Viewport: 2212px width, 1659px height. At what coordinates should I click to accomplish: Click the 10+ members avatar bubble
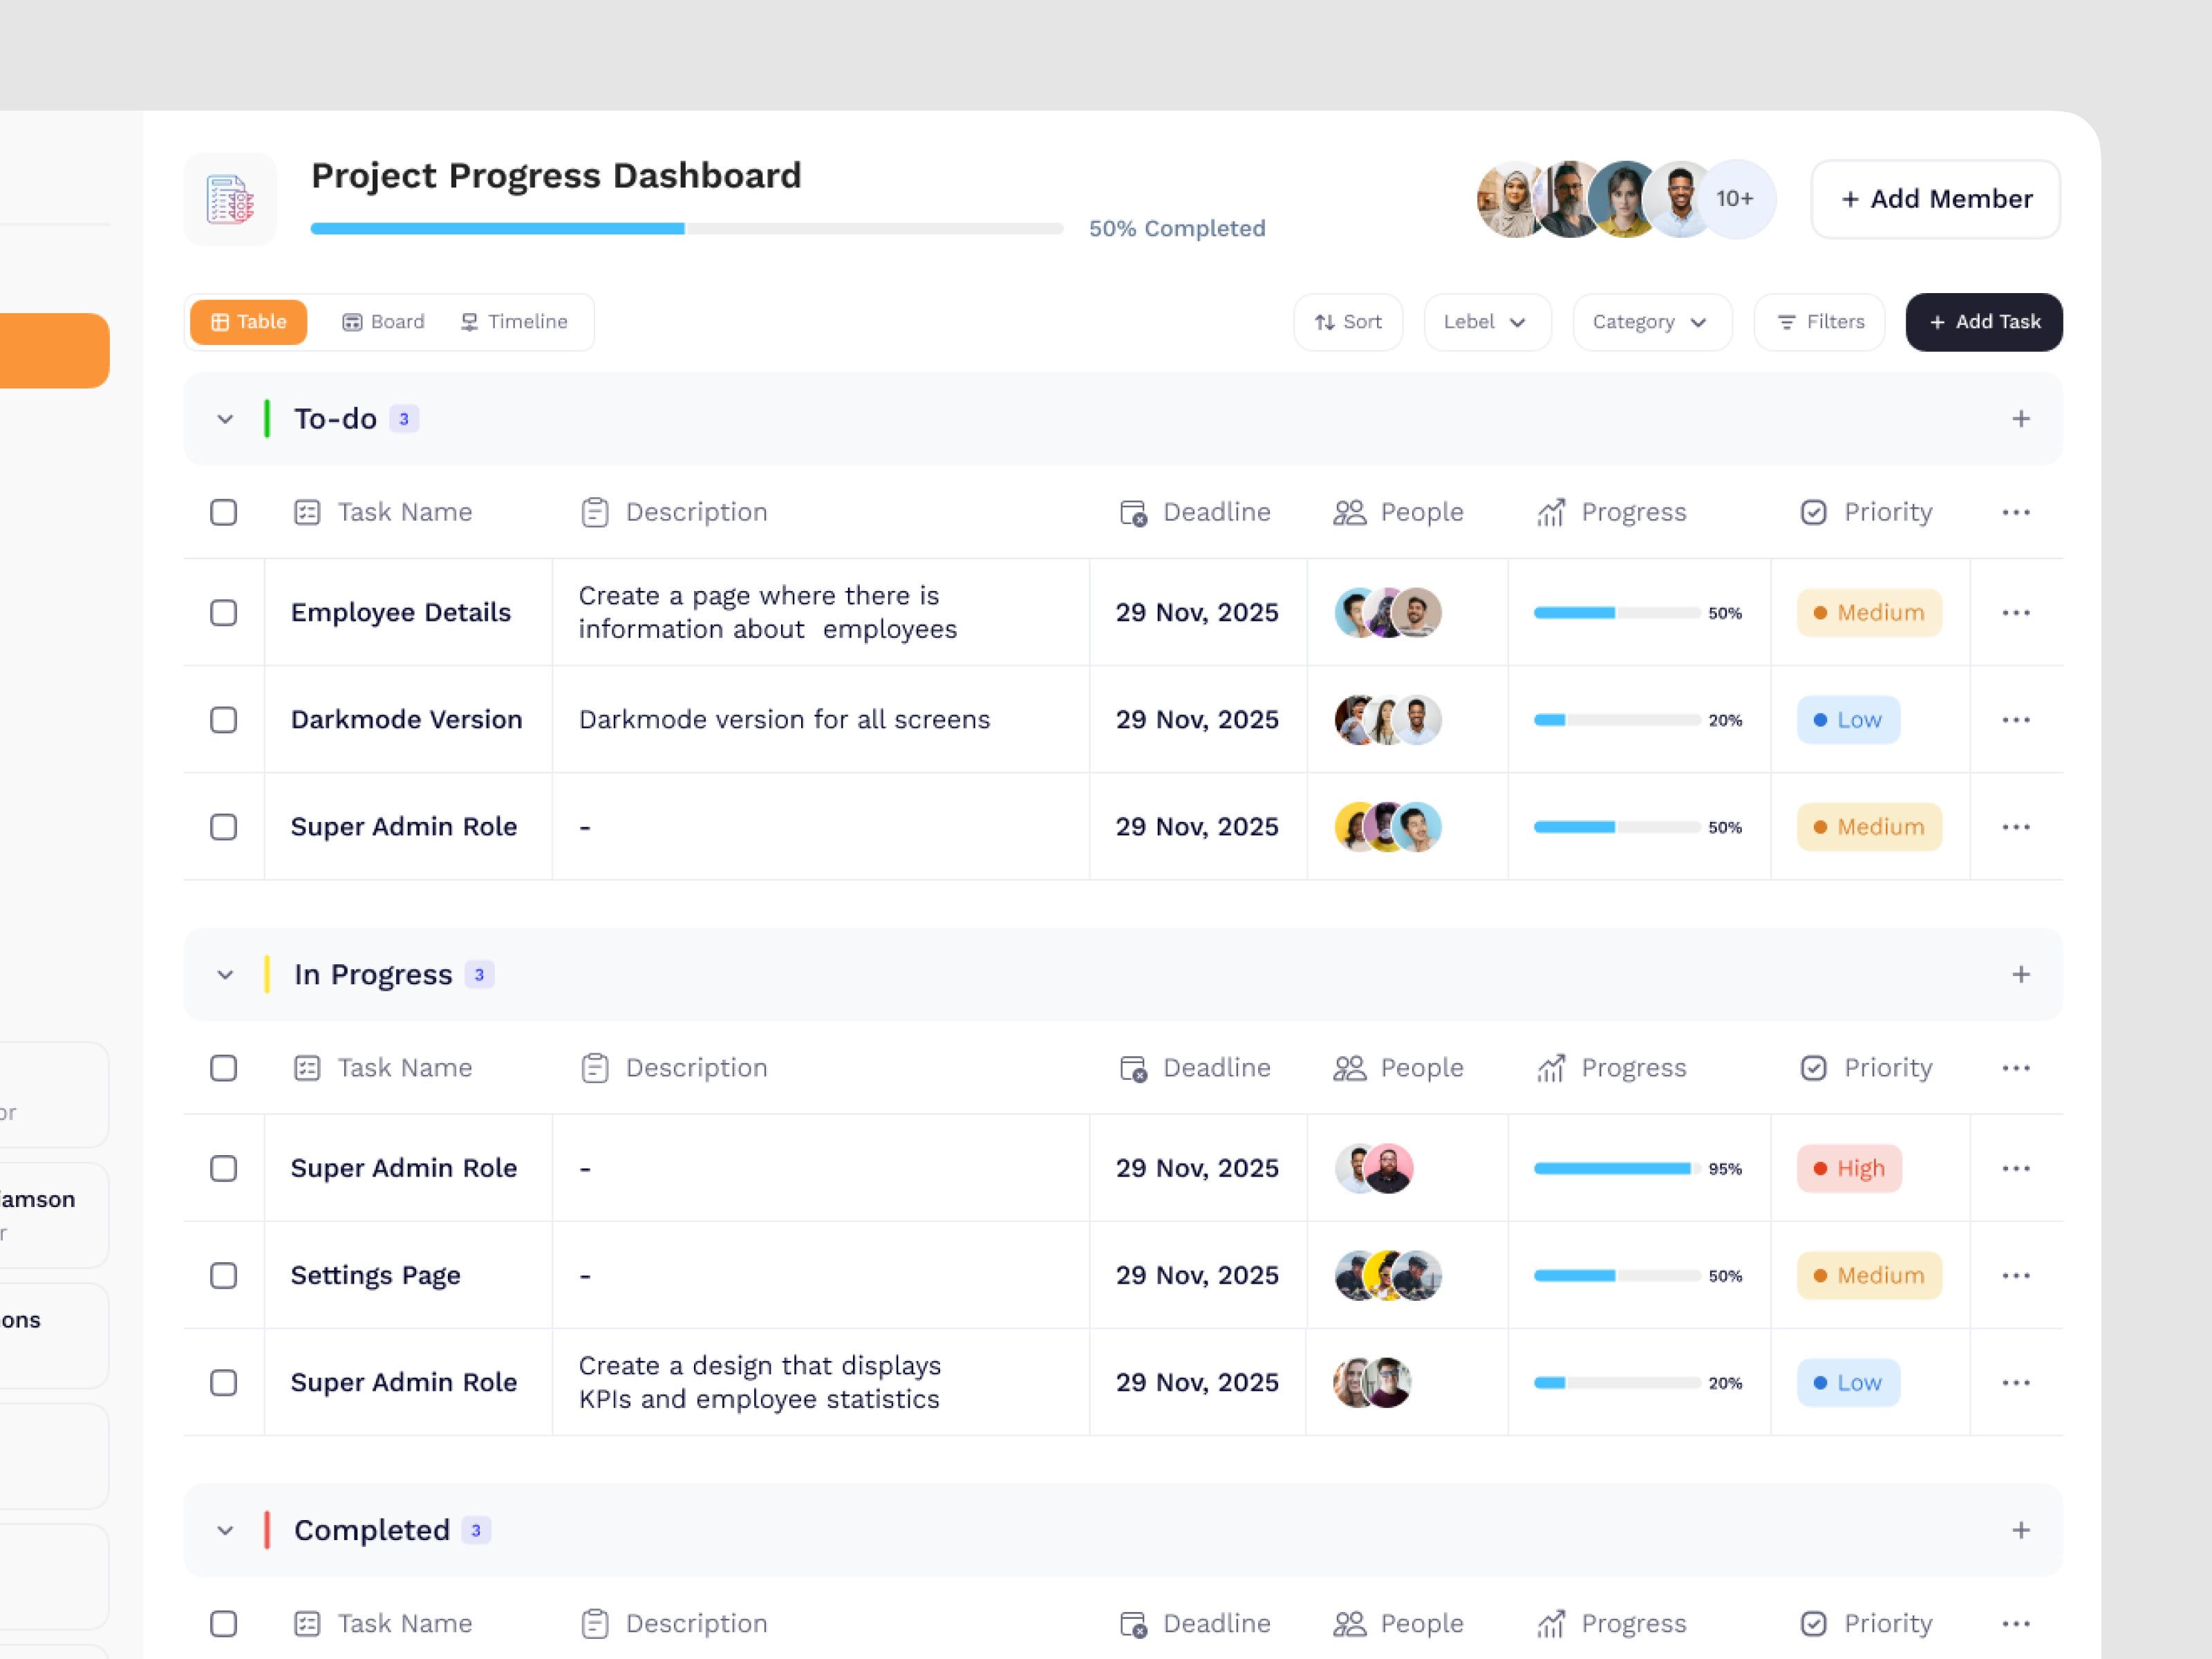pyautogui.click(x=1735, y=199)
